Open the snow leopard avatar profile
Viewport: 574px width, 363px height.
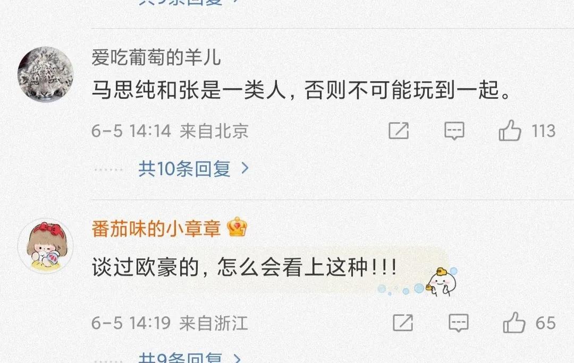coord(46,75)
